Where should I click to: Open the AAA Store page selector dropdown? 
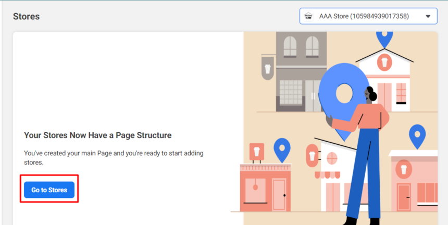click(368, 16)
